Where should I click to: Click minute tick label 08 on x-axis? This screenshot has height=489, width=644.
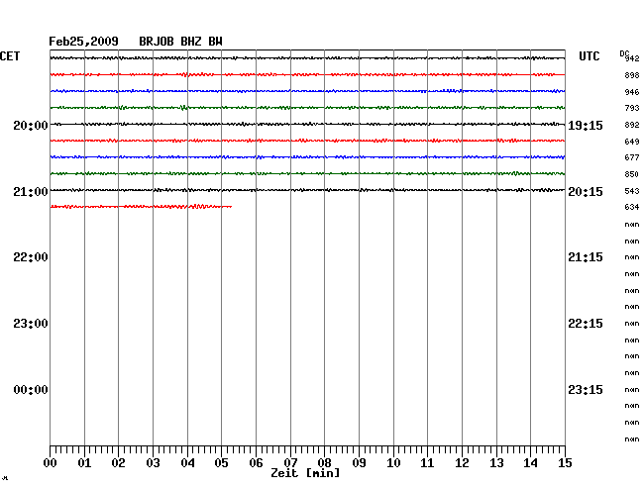[324, 463]
